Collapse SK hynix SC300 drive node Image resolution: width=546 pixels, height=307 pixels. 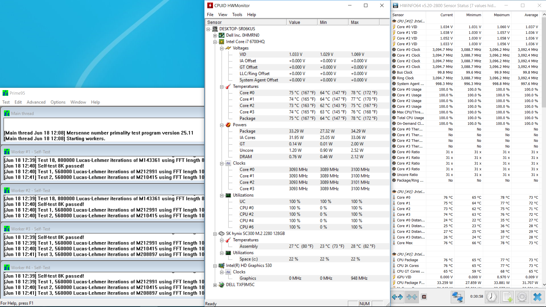pyautogui.click(x=215, y=234)
